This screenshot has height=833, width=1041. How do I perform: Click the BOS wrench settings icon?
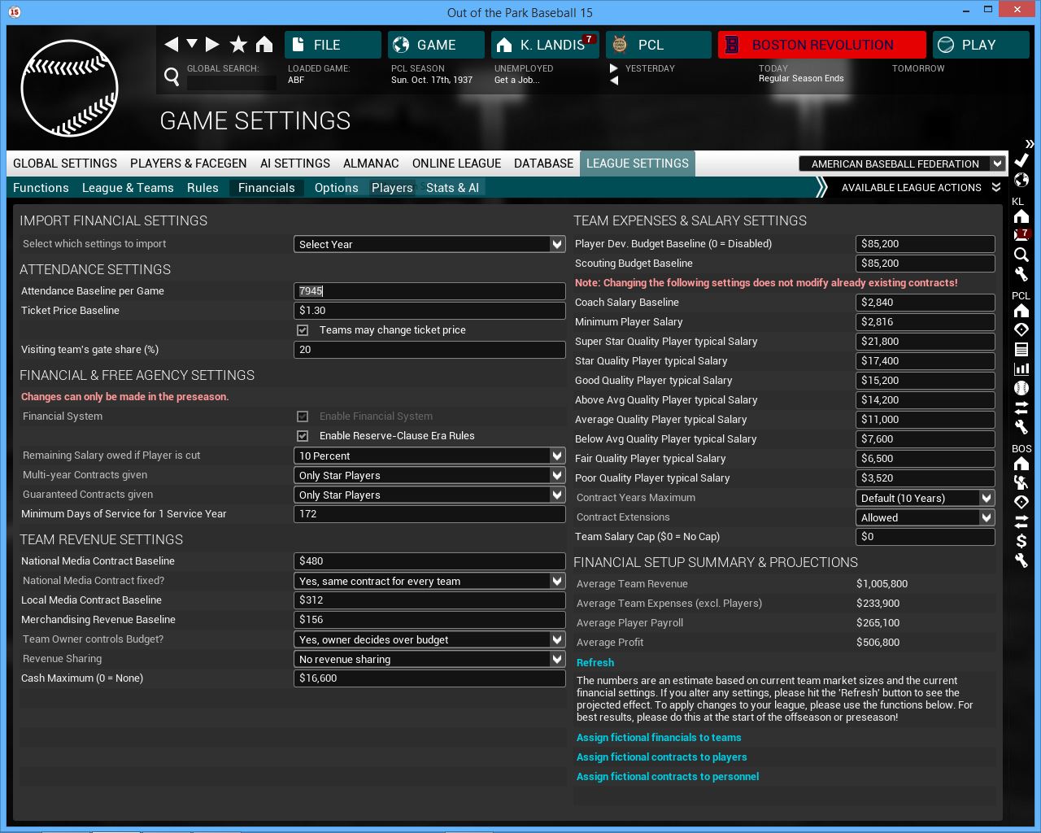(1021, 560)
